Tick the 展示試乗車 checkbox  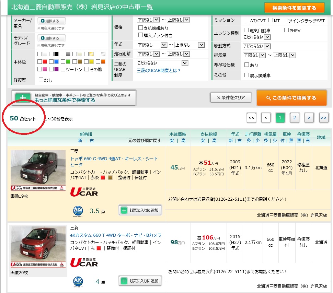[x=246, y=75]
